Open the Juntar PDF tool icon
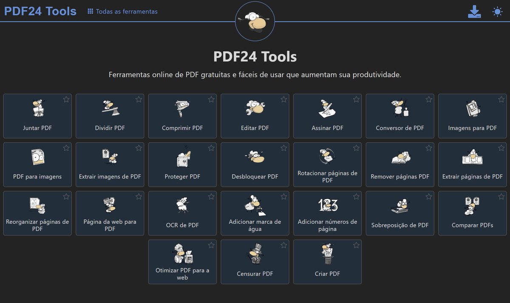The height and width of the screenshot is (303, 510). [37, 108]
